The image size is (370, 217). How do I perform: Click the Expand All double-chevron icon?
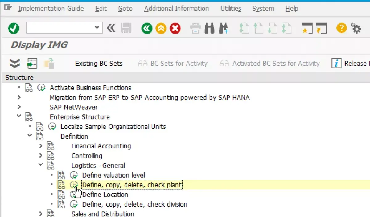pos(14,64)
